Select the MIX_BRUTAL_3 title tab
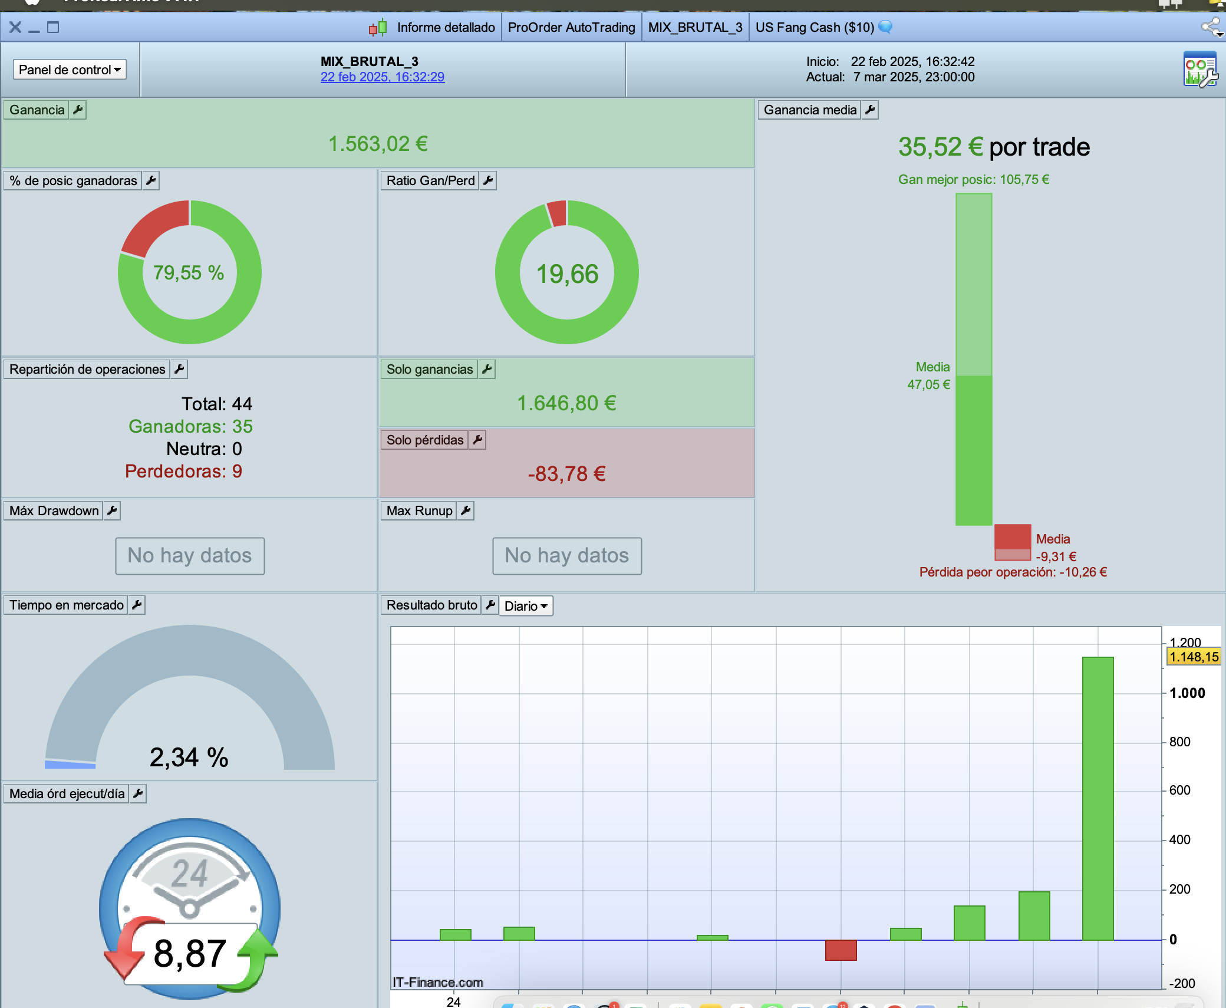Viewport: 1226px width, 1008px height. (696, 27)
